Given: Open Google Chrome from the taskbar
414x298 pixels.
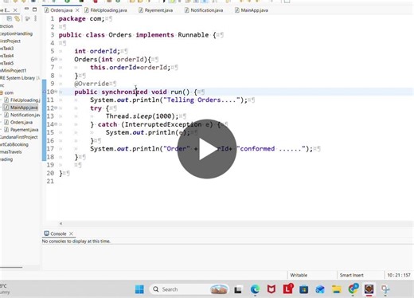Looking at the screenshot, I should click(x=353, y=288).
